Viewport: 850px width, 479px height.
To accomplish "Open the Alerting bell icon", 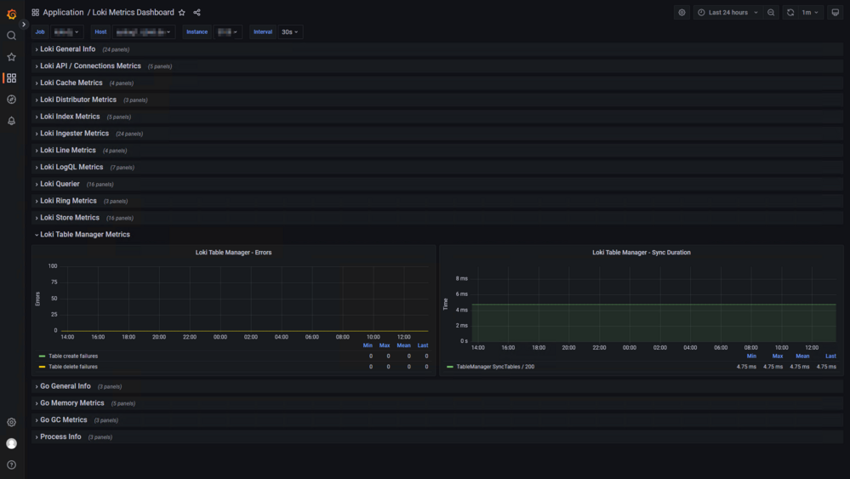I will 11,121.
